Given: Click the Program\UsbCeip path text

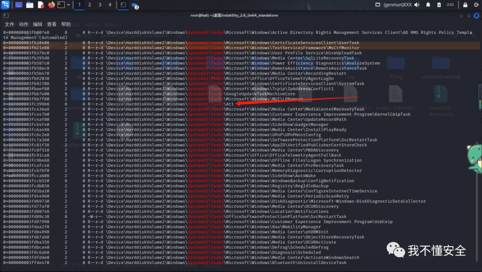Looking at the screenshot, I should tap(373, 221).
